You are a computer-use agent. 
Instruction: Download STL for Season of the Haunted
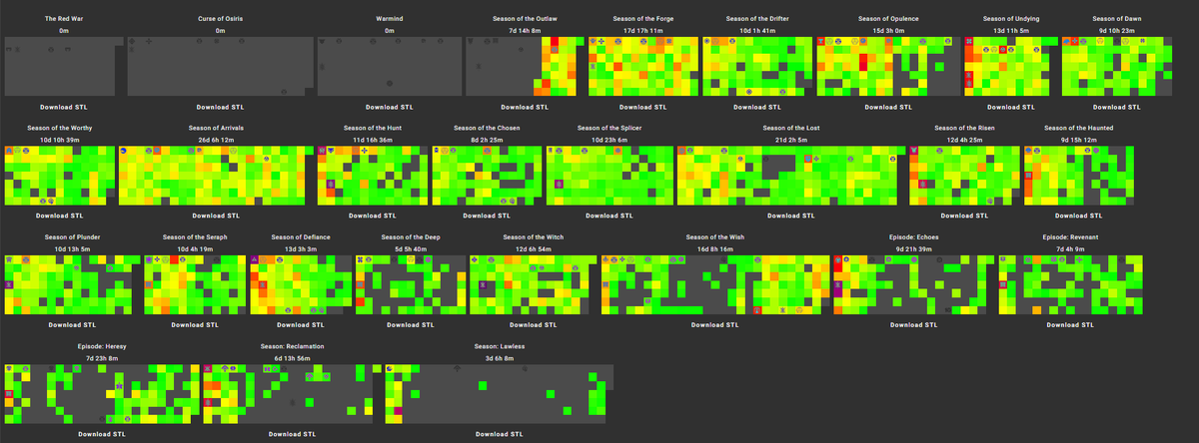[1079, 216]
